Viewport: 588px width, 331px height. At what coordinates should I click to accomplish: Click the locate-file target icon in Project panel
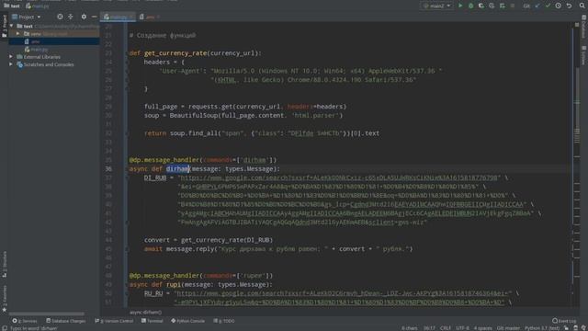tap(60, 17)
